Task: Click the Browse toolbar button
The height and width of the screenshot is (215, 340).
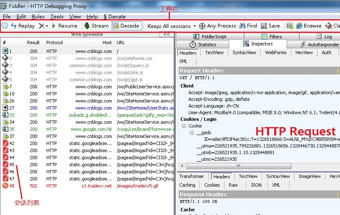Action: (309, 26)
